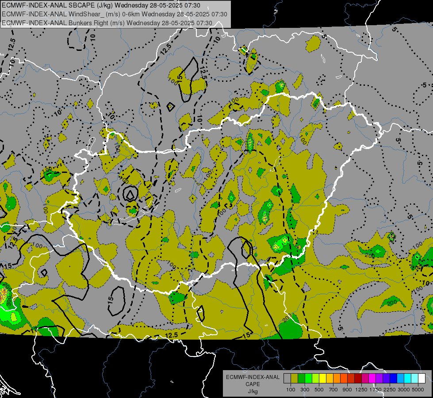Click the J/kg unit label in legend

pyautogui.click(x=253, y=391)
